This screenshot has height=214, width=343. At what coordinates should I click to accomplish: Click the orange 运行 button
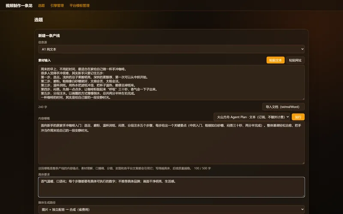298,117
